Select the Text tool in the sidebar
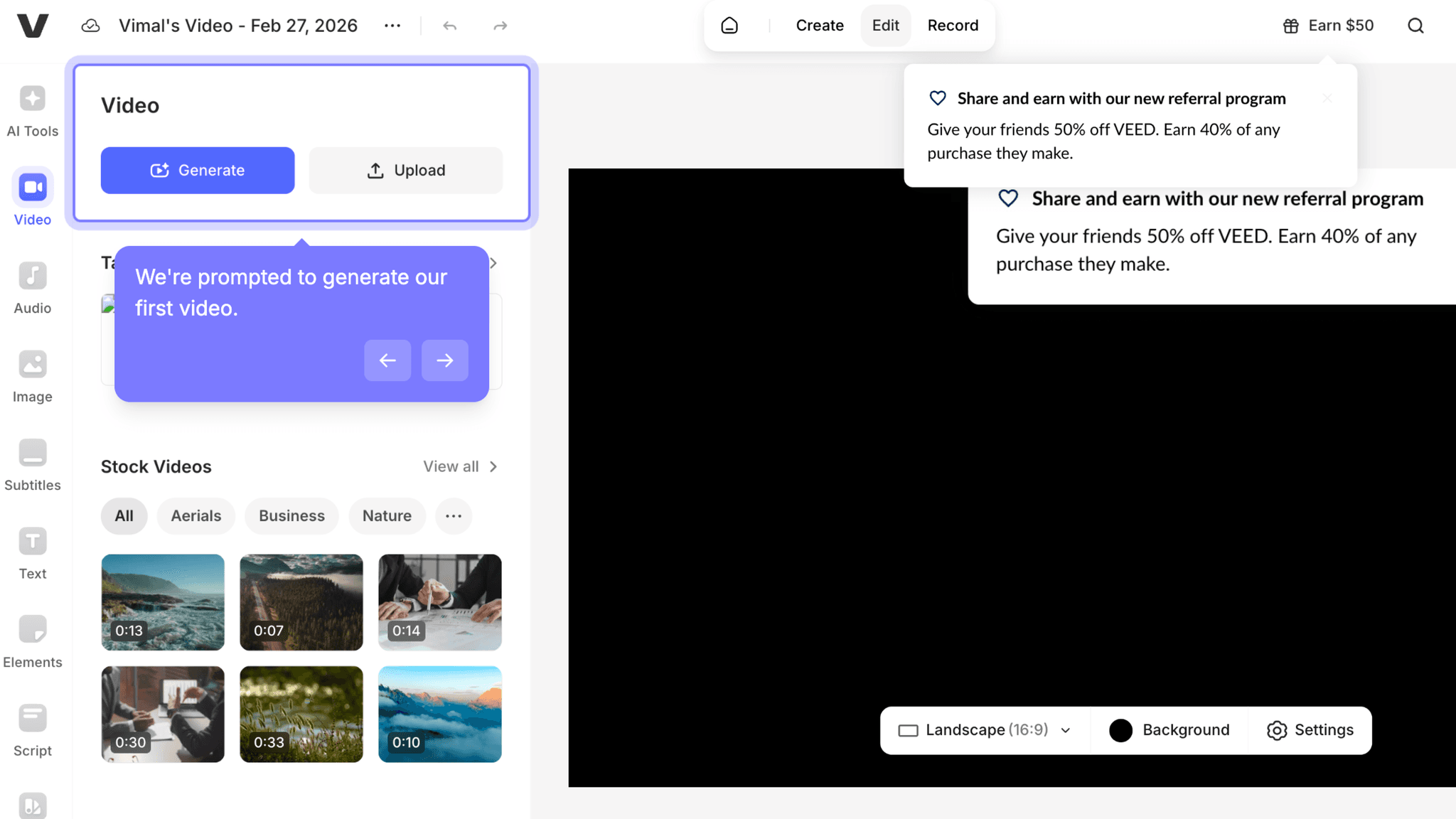 coord(32,551)
